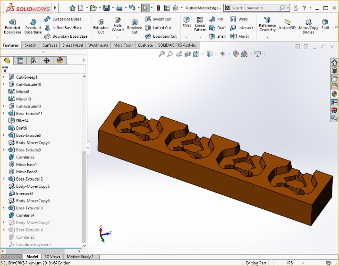Select the Extruded Boss/Base tool
Image resolution: width=339 pixels, height=266 pixels.
(x=12, y=26)
